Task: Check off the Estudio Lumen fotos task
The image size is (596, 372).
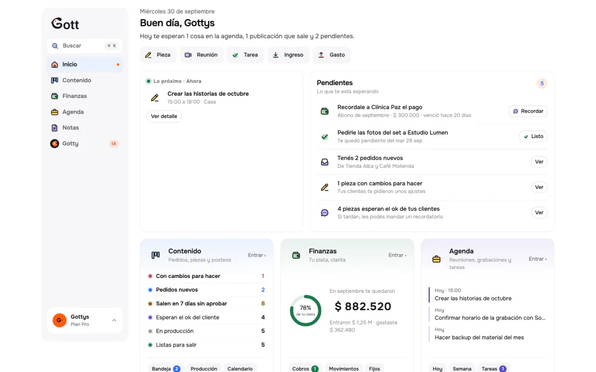Action: point(325,137)
